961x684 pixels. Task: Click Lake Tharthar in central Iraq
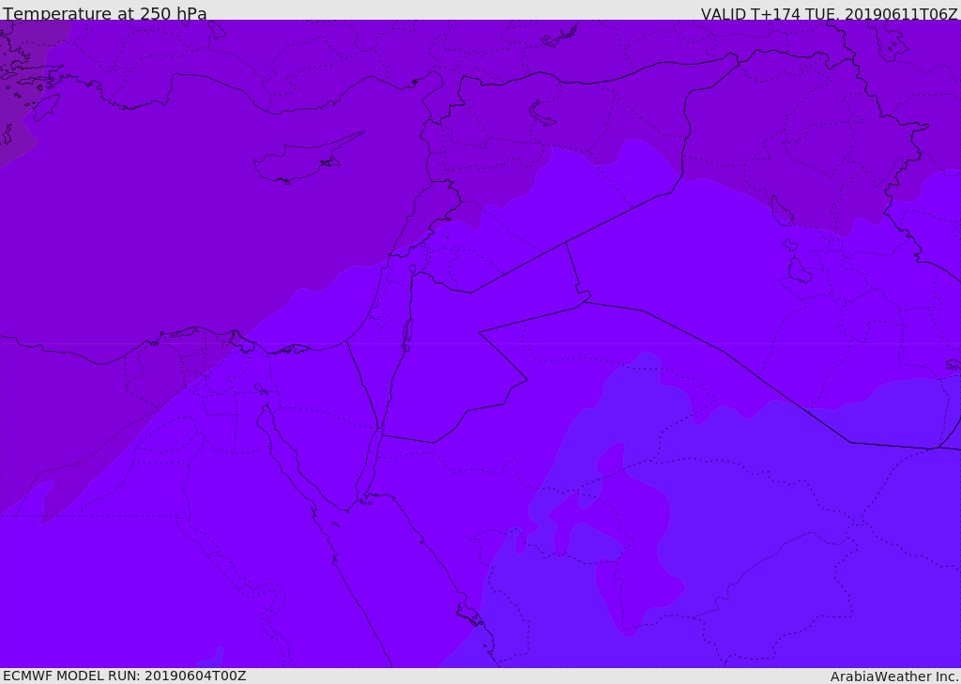(781, 212)
